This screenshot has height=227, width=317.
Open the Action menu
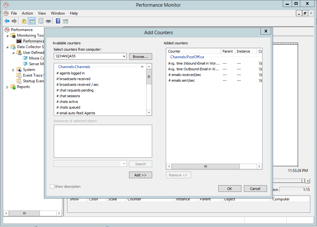(x=27, y=13)
